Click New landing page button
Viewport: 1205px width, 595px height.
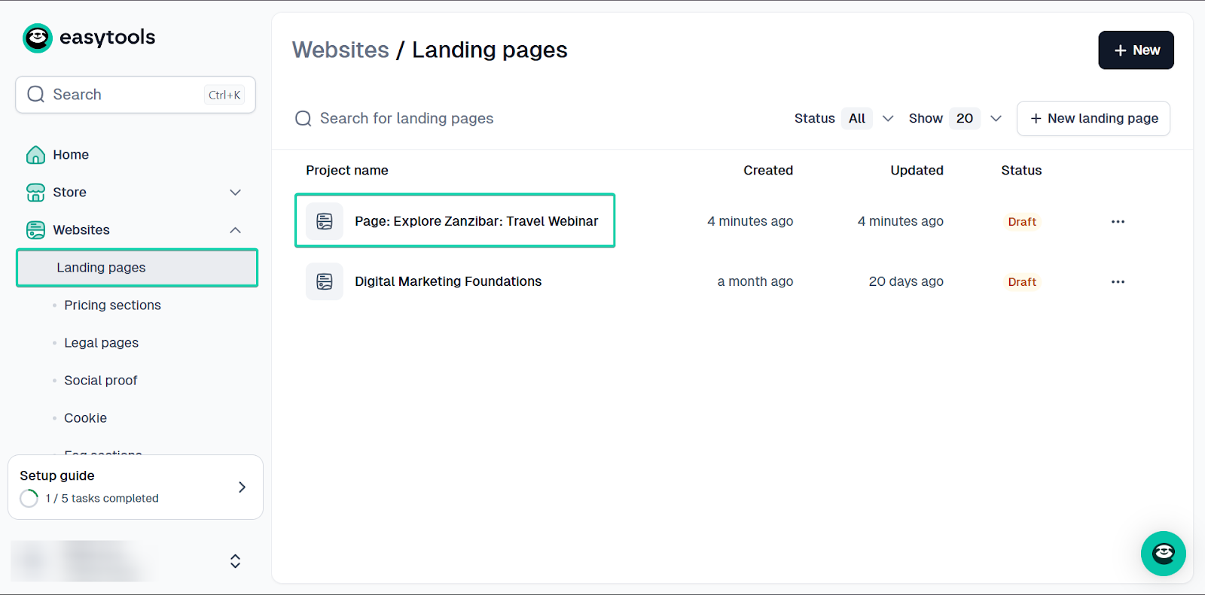tap(1094, 119)
